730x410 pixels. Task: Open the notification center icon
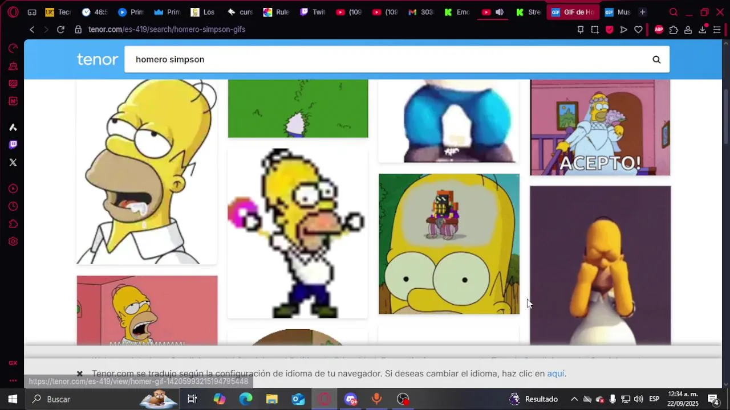click(x=713, y=399)
